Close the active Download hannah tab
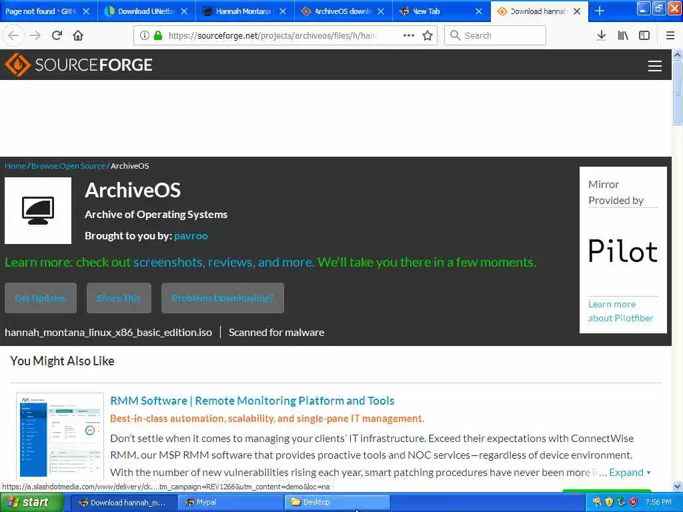 coord(577,11)
